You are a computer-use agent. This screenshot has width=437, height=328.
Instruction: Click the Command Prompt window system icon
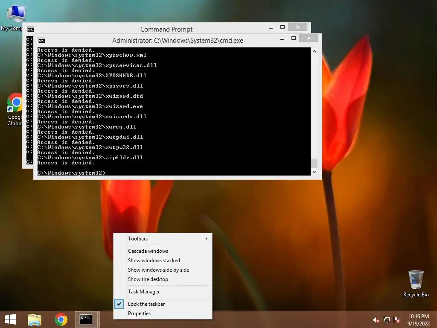click(x=31, y=29)
